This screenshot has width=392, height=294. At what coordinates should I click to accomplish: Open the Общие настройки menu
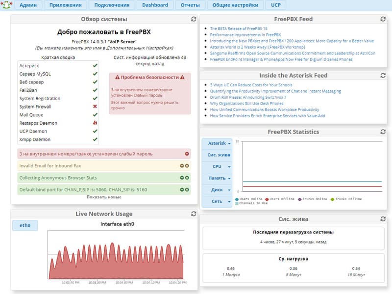point(235,5)
